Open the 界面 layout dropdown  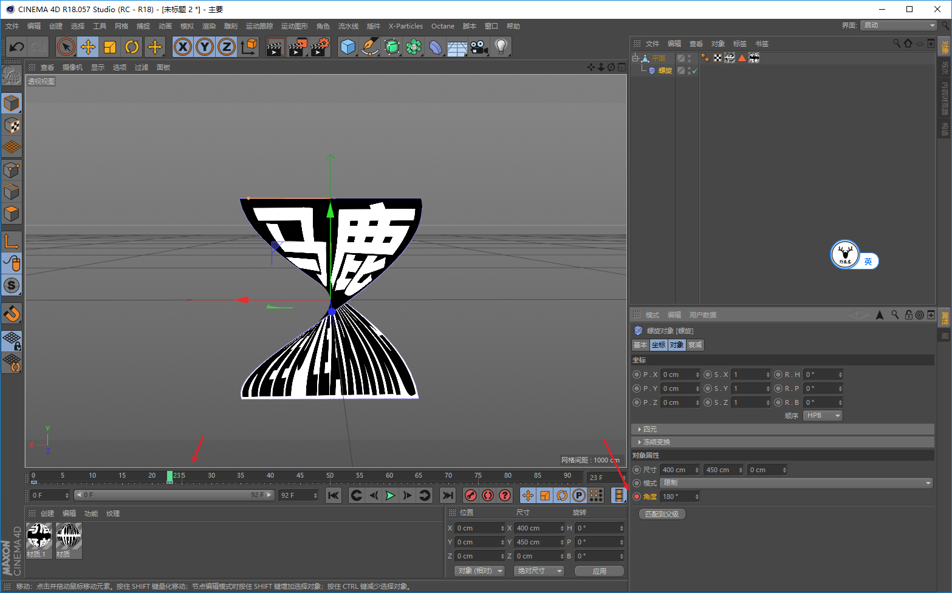pyautogui.click(x=899, y=25)
